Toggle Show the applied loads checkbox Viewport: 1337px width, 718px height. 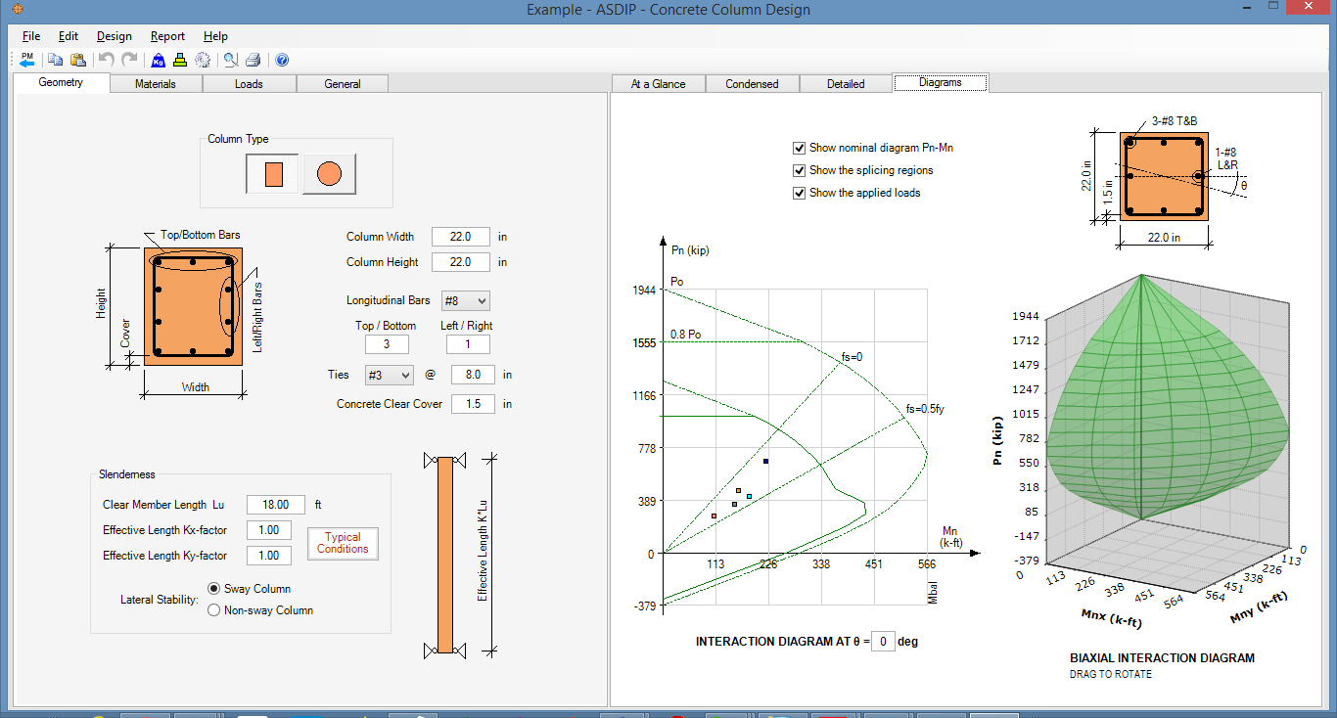[x=799, y=193]
